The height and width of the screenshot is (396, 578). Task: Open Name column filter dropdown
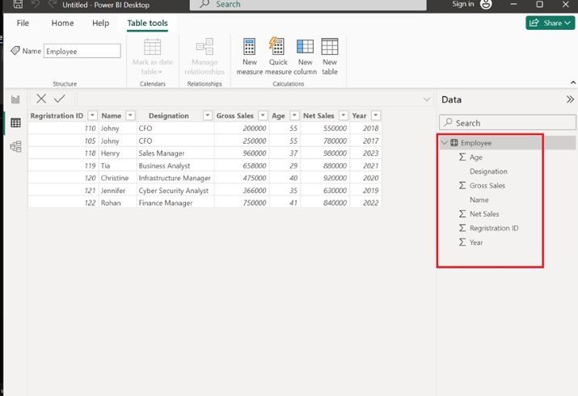[x=130, y=116]
